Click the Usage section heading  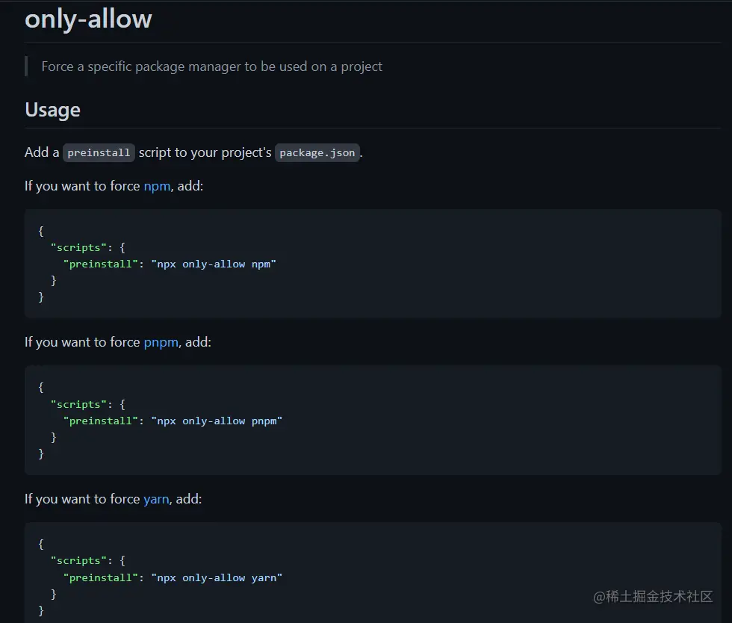click(x=52, y=110)
